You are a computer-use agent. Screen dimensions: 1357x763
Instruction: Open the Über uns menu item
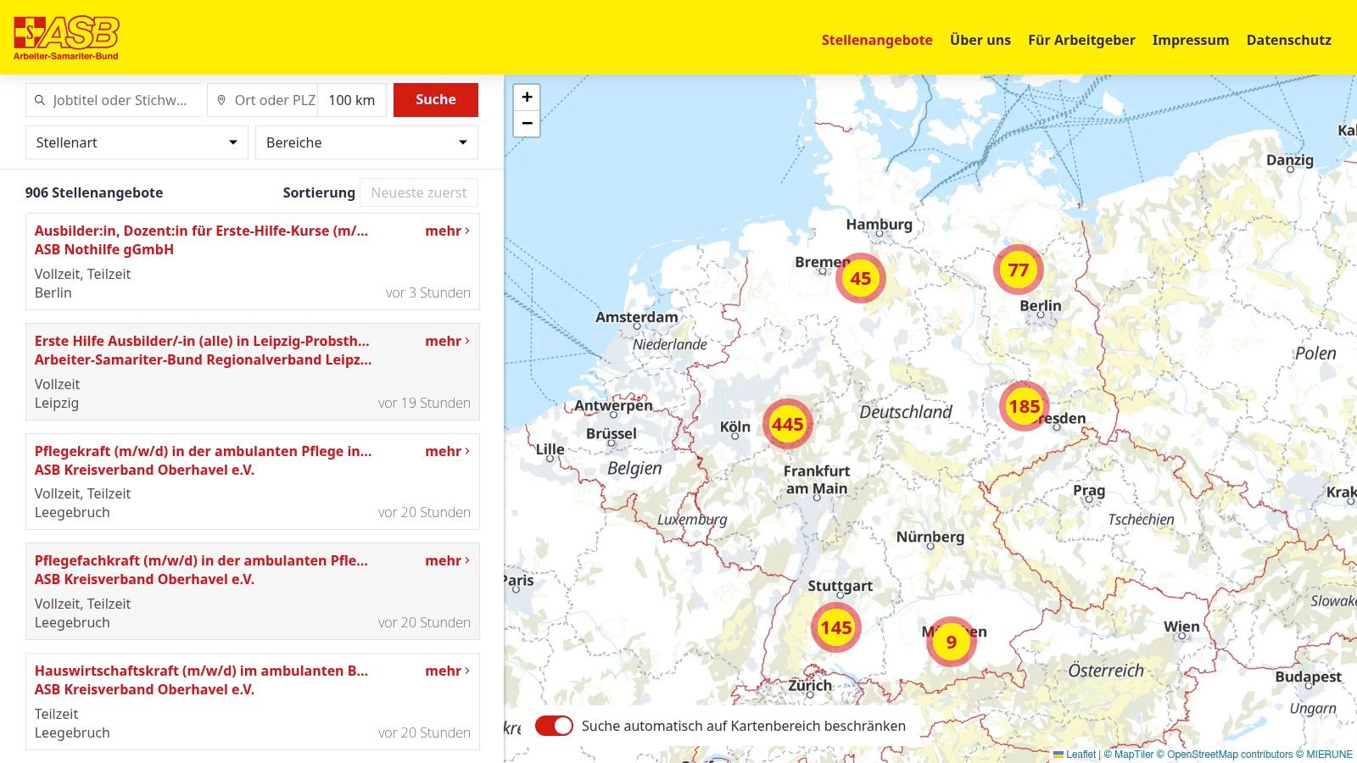tap(980, 40)
